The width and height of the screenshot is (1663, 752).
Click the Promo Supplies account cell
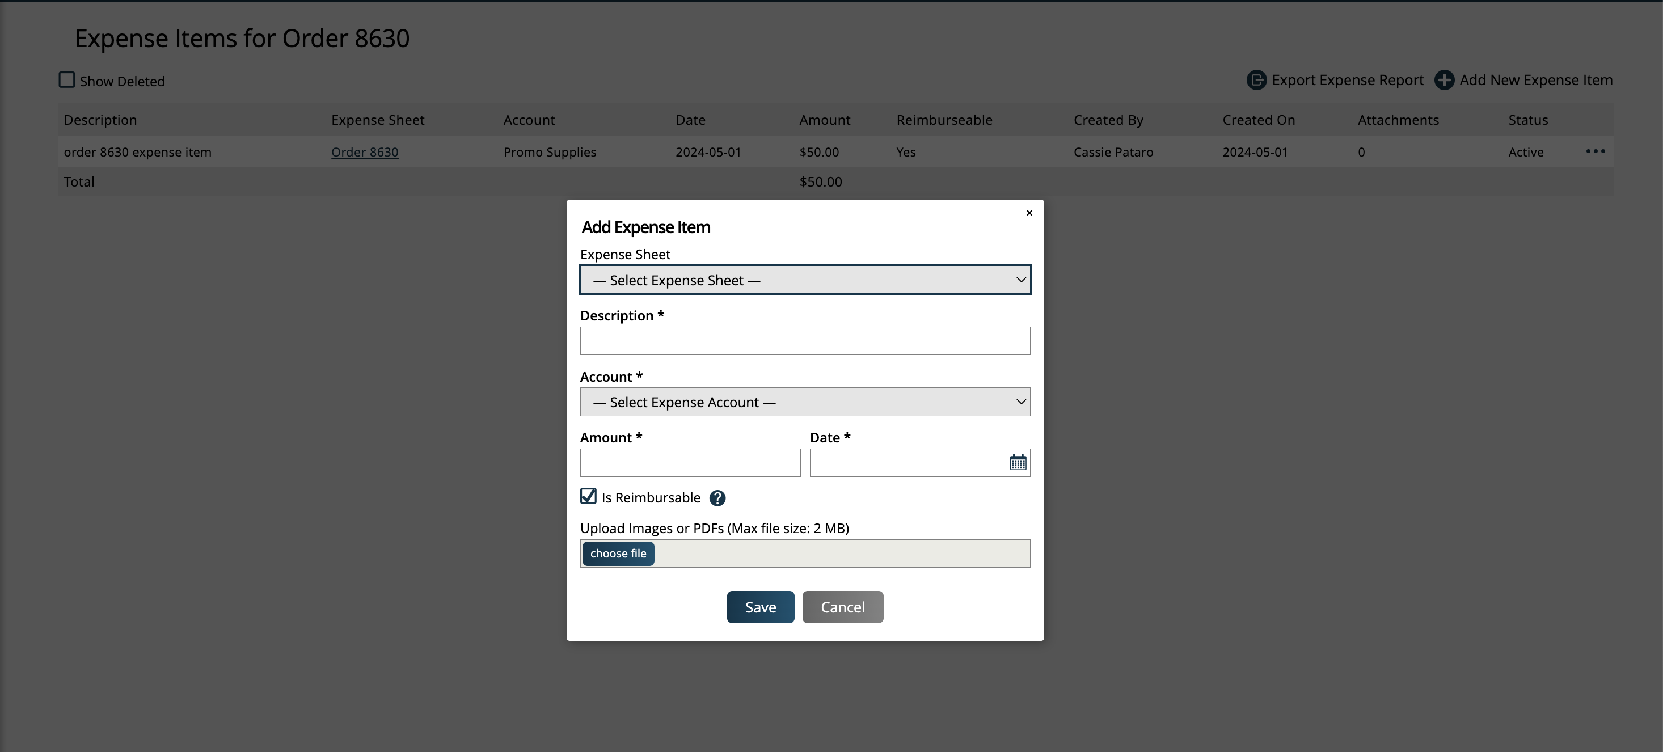[550, 151]
